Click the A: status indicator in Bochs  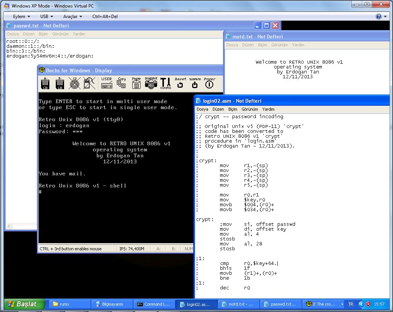[x=158, y=249]
